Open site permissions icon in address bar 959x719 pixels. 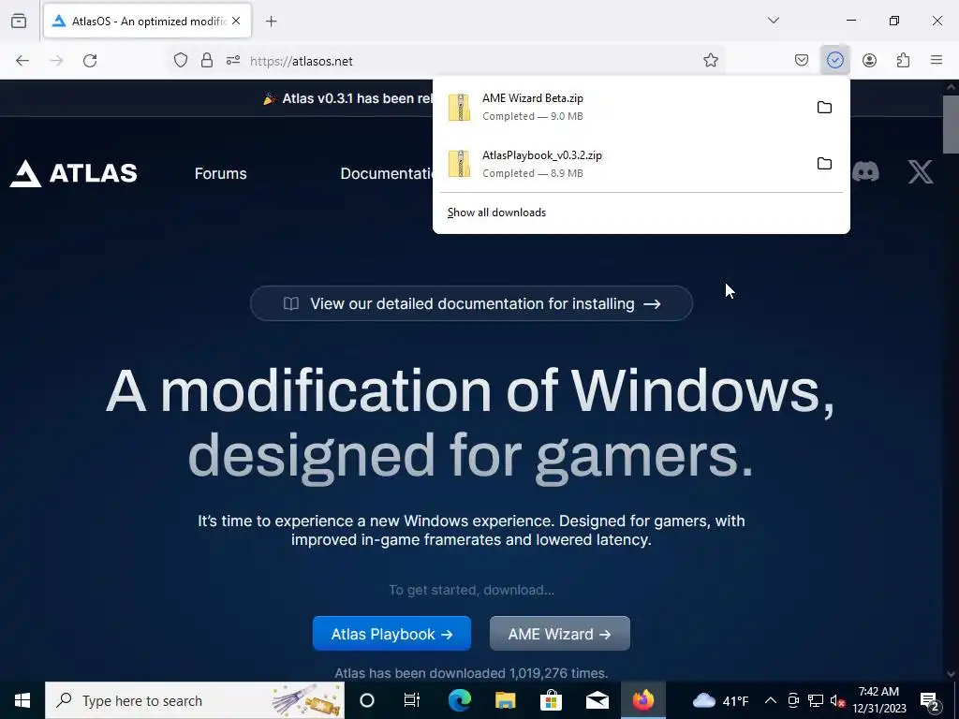tap(233, 61)
